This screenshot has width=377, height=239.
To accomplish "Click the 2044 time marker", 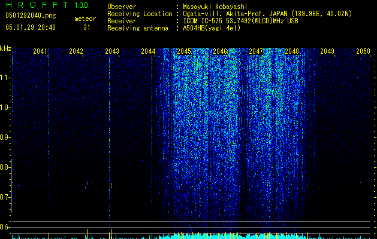I will 148,51.
